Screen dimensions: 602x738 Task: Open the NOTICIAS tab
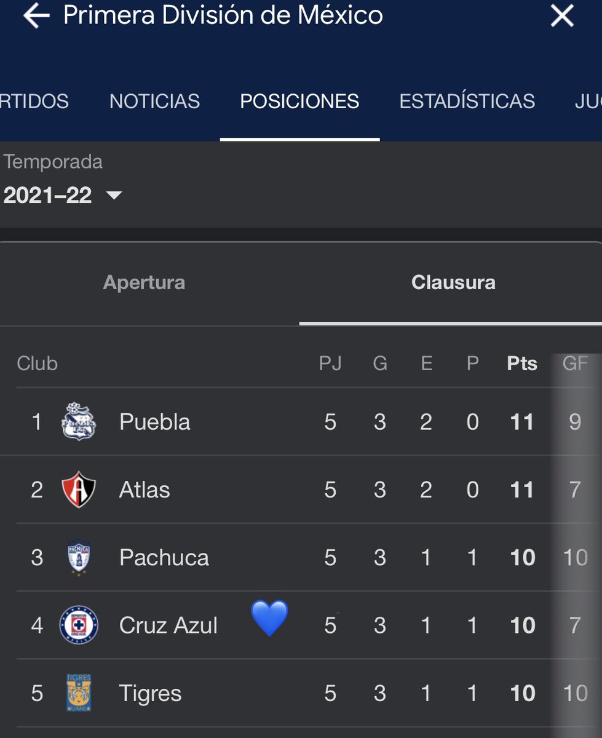tap(154, 101)
